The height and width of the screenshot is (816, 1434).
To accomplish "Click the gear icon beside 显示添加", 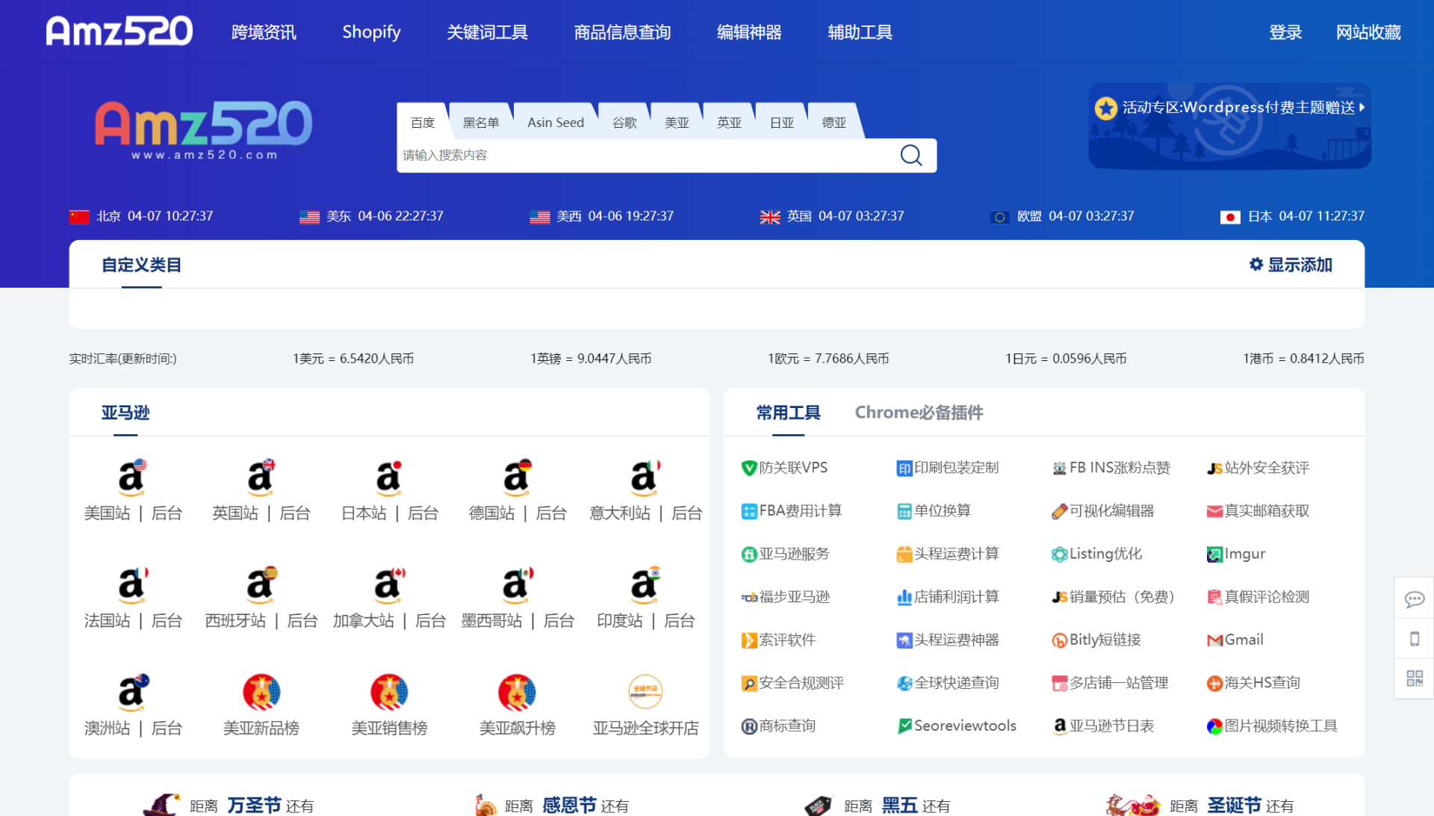I will point(1256,265).
